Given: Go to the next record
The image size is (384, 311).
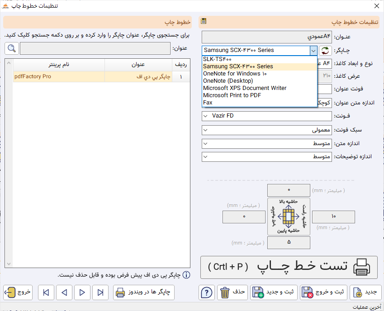Looking at the screenshot, I should click(x=82, y=292).
